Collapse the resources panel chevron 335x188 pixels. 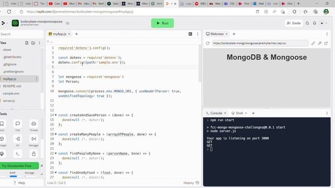pyautogui.click(x=42, y=174)
